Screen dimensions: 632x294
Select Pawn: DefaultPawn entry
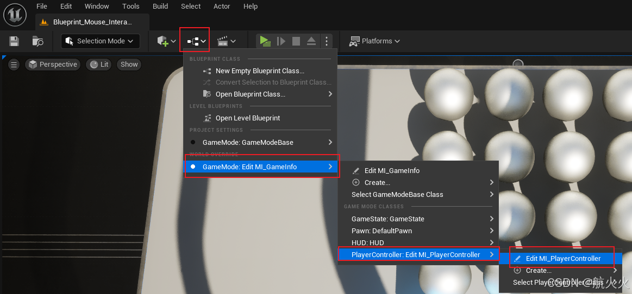point(418,231)
